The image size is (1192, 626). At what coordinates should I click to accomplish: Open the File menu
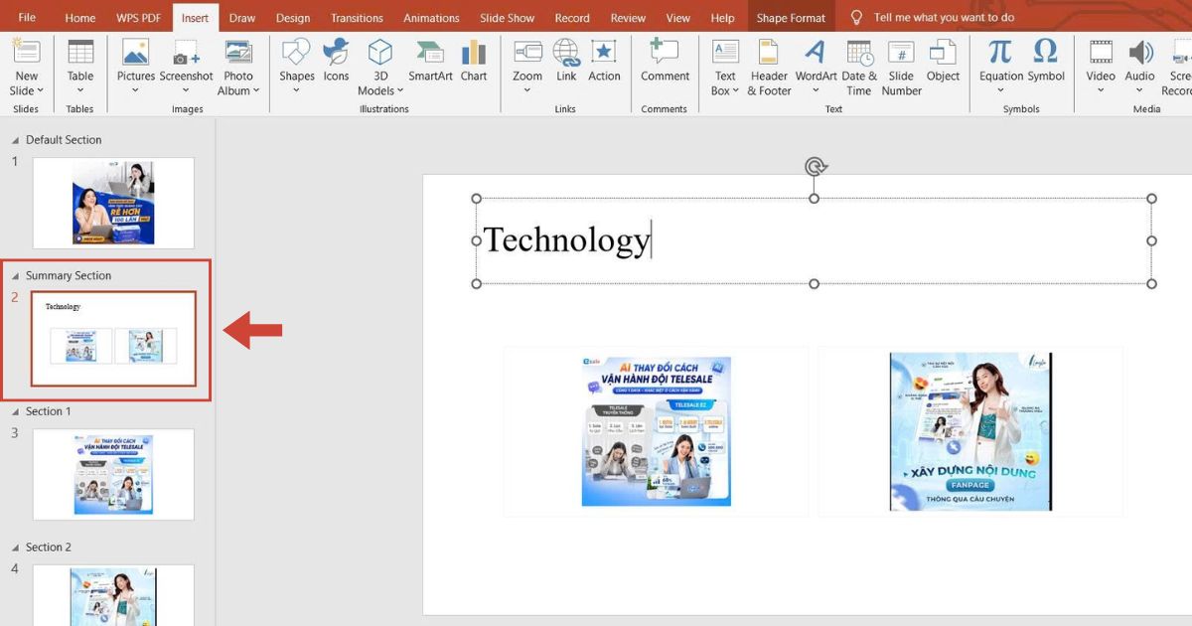[27, 18]
